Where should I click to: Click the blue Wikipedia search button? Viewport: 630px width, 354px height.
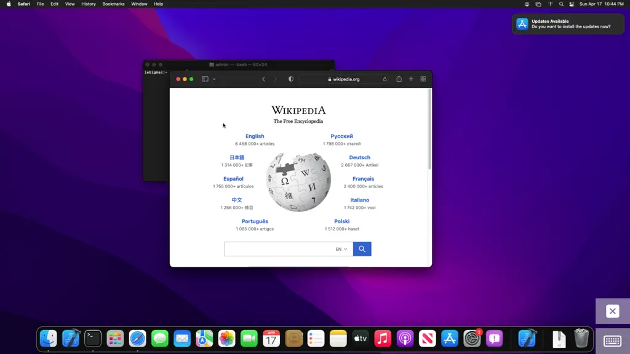pyautogui.click(x=362, y=249)
